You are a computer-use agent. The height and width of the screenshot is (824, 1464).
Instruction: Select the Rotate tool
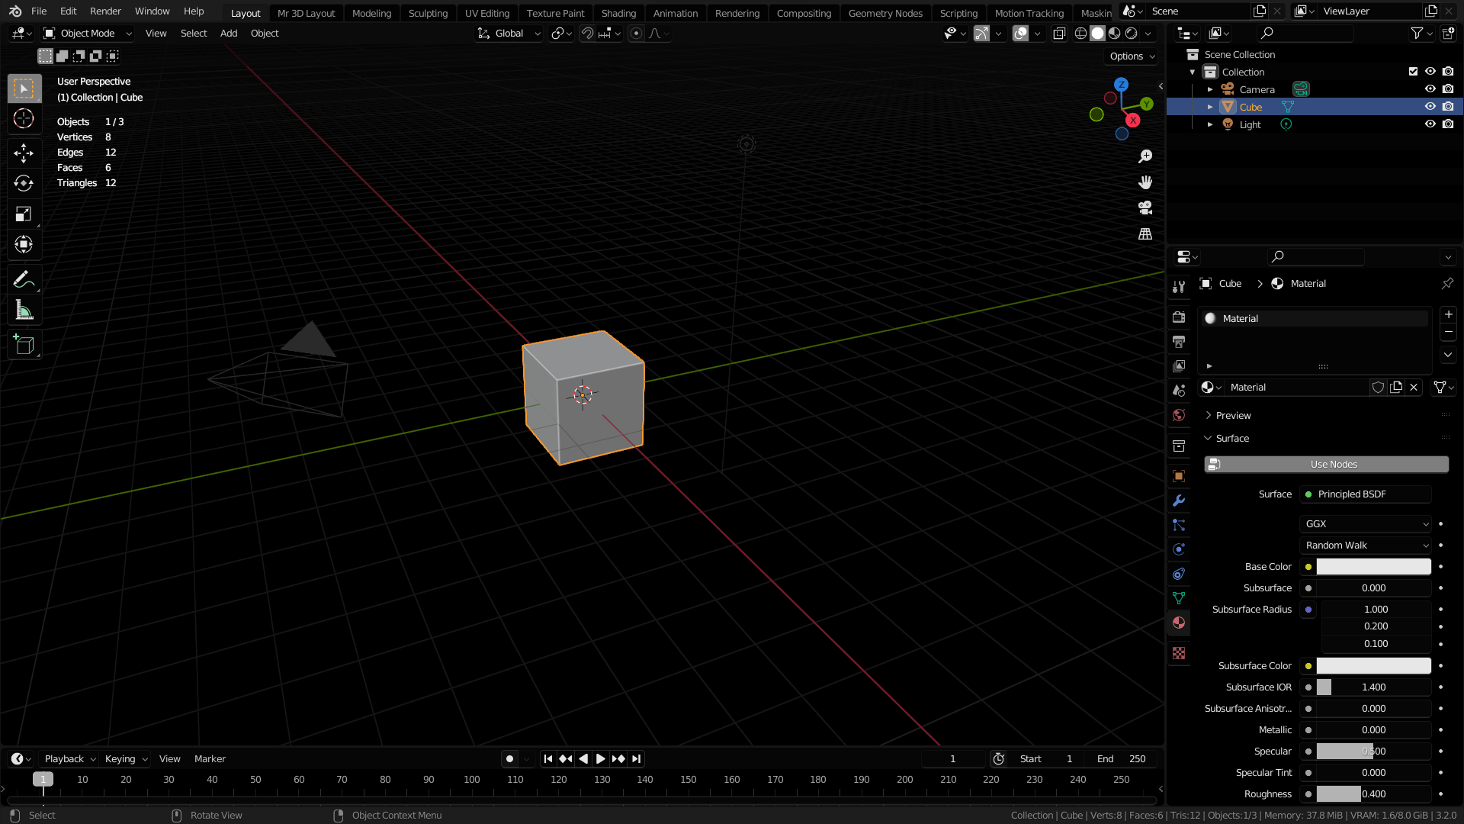[x=24, y=183]
